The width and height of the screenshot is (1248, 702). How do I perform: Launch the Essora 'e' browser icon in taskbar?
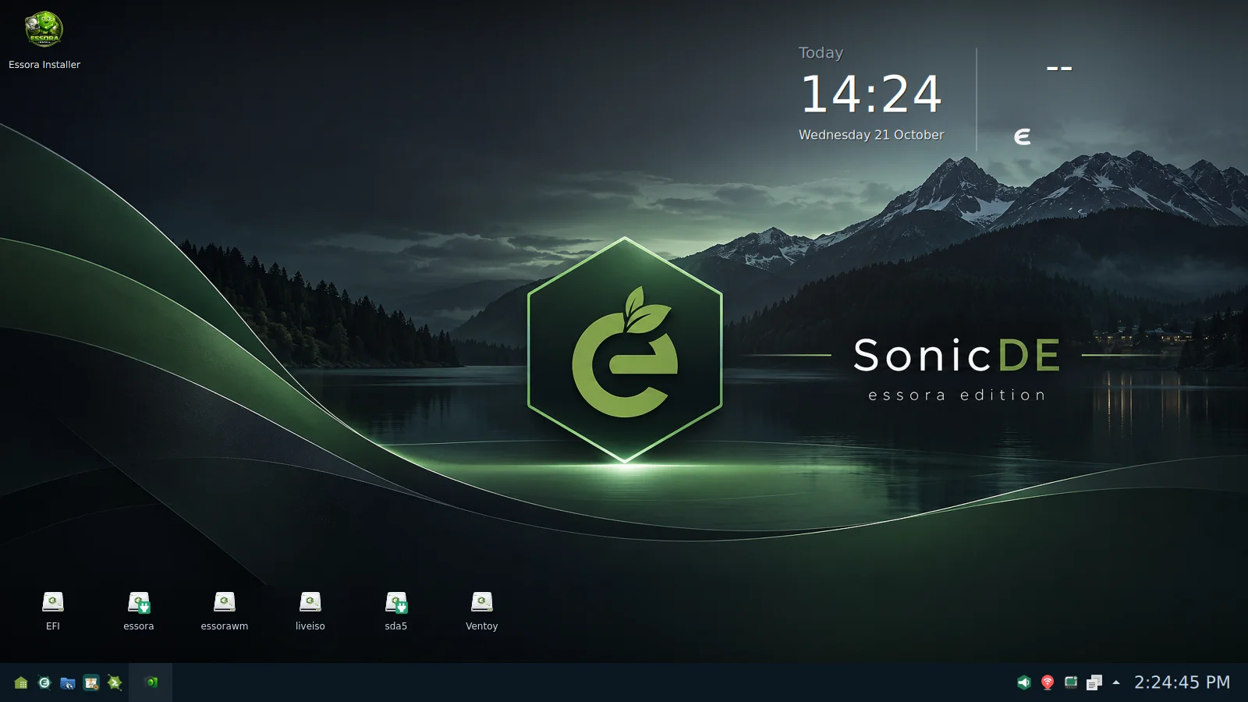pyautogui.click(x=44, y=682)
